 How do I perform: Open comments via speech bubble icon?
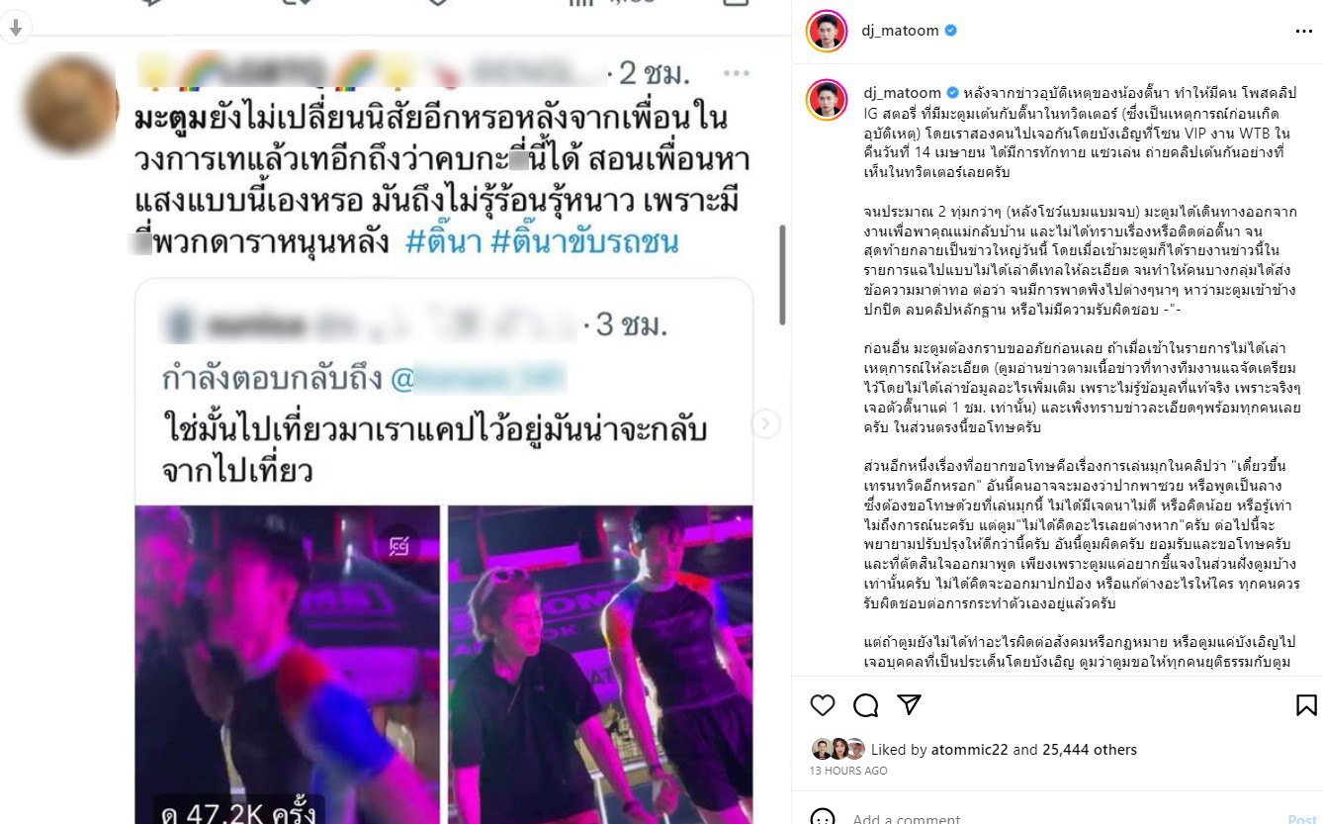click(x=866, y=704)
